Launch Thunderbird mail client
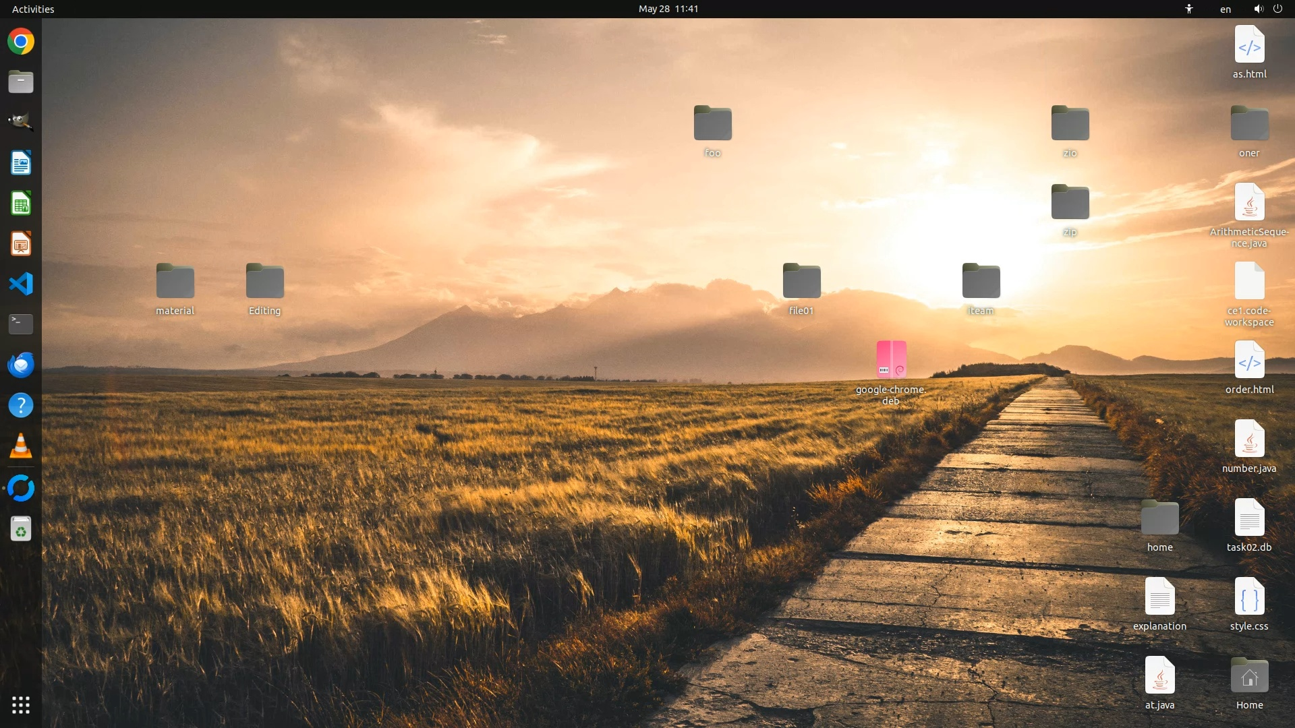The height and width of the screenshot is (728, 1295). pyautogui.click(x=21, y=365)
